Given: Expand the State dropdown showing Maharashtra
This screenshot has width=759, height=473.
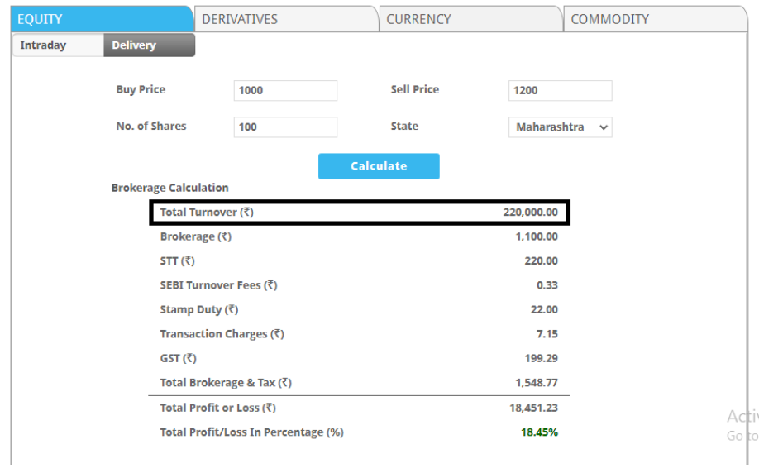Looking at the screenshot, I should coord(560,127).
